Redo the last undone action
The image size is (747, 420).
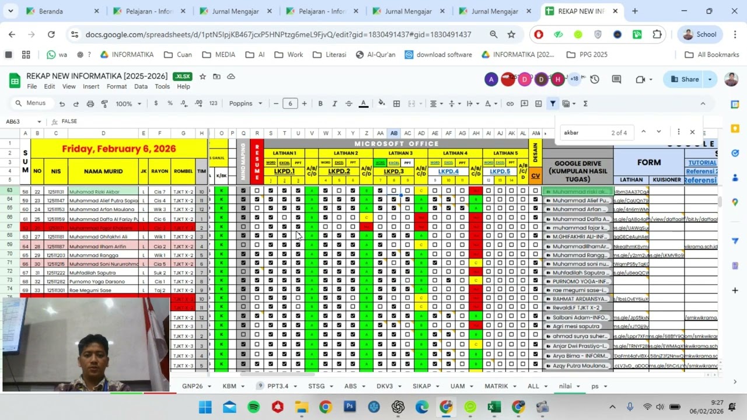pyautogui.click(x=76, y=104)
